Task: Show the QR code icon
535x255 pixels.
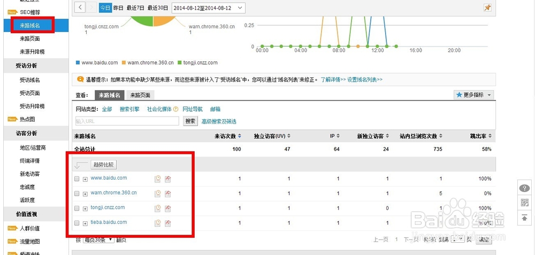Action: coord(524,203)
